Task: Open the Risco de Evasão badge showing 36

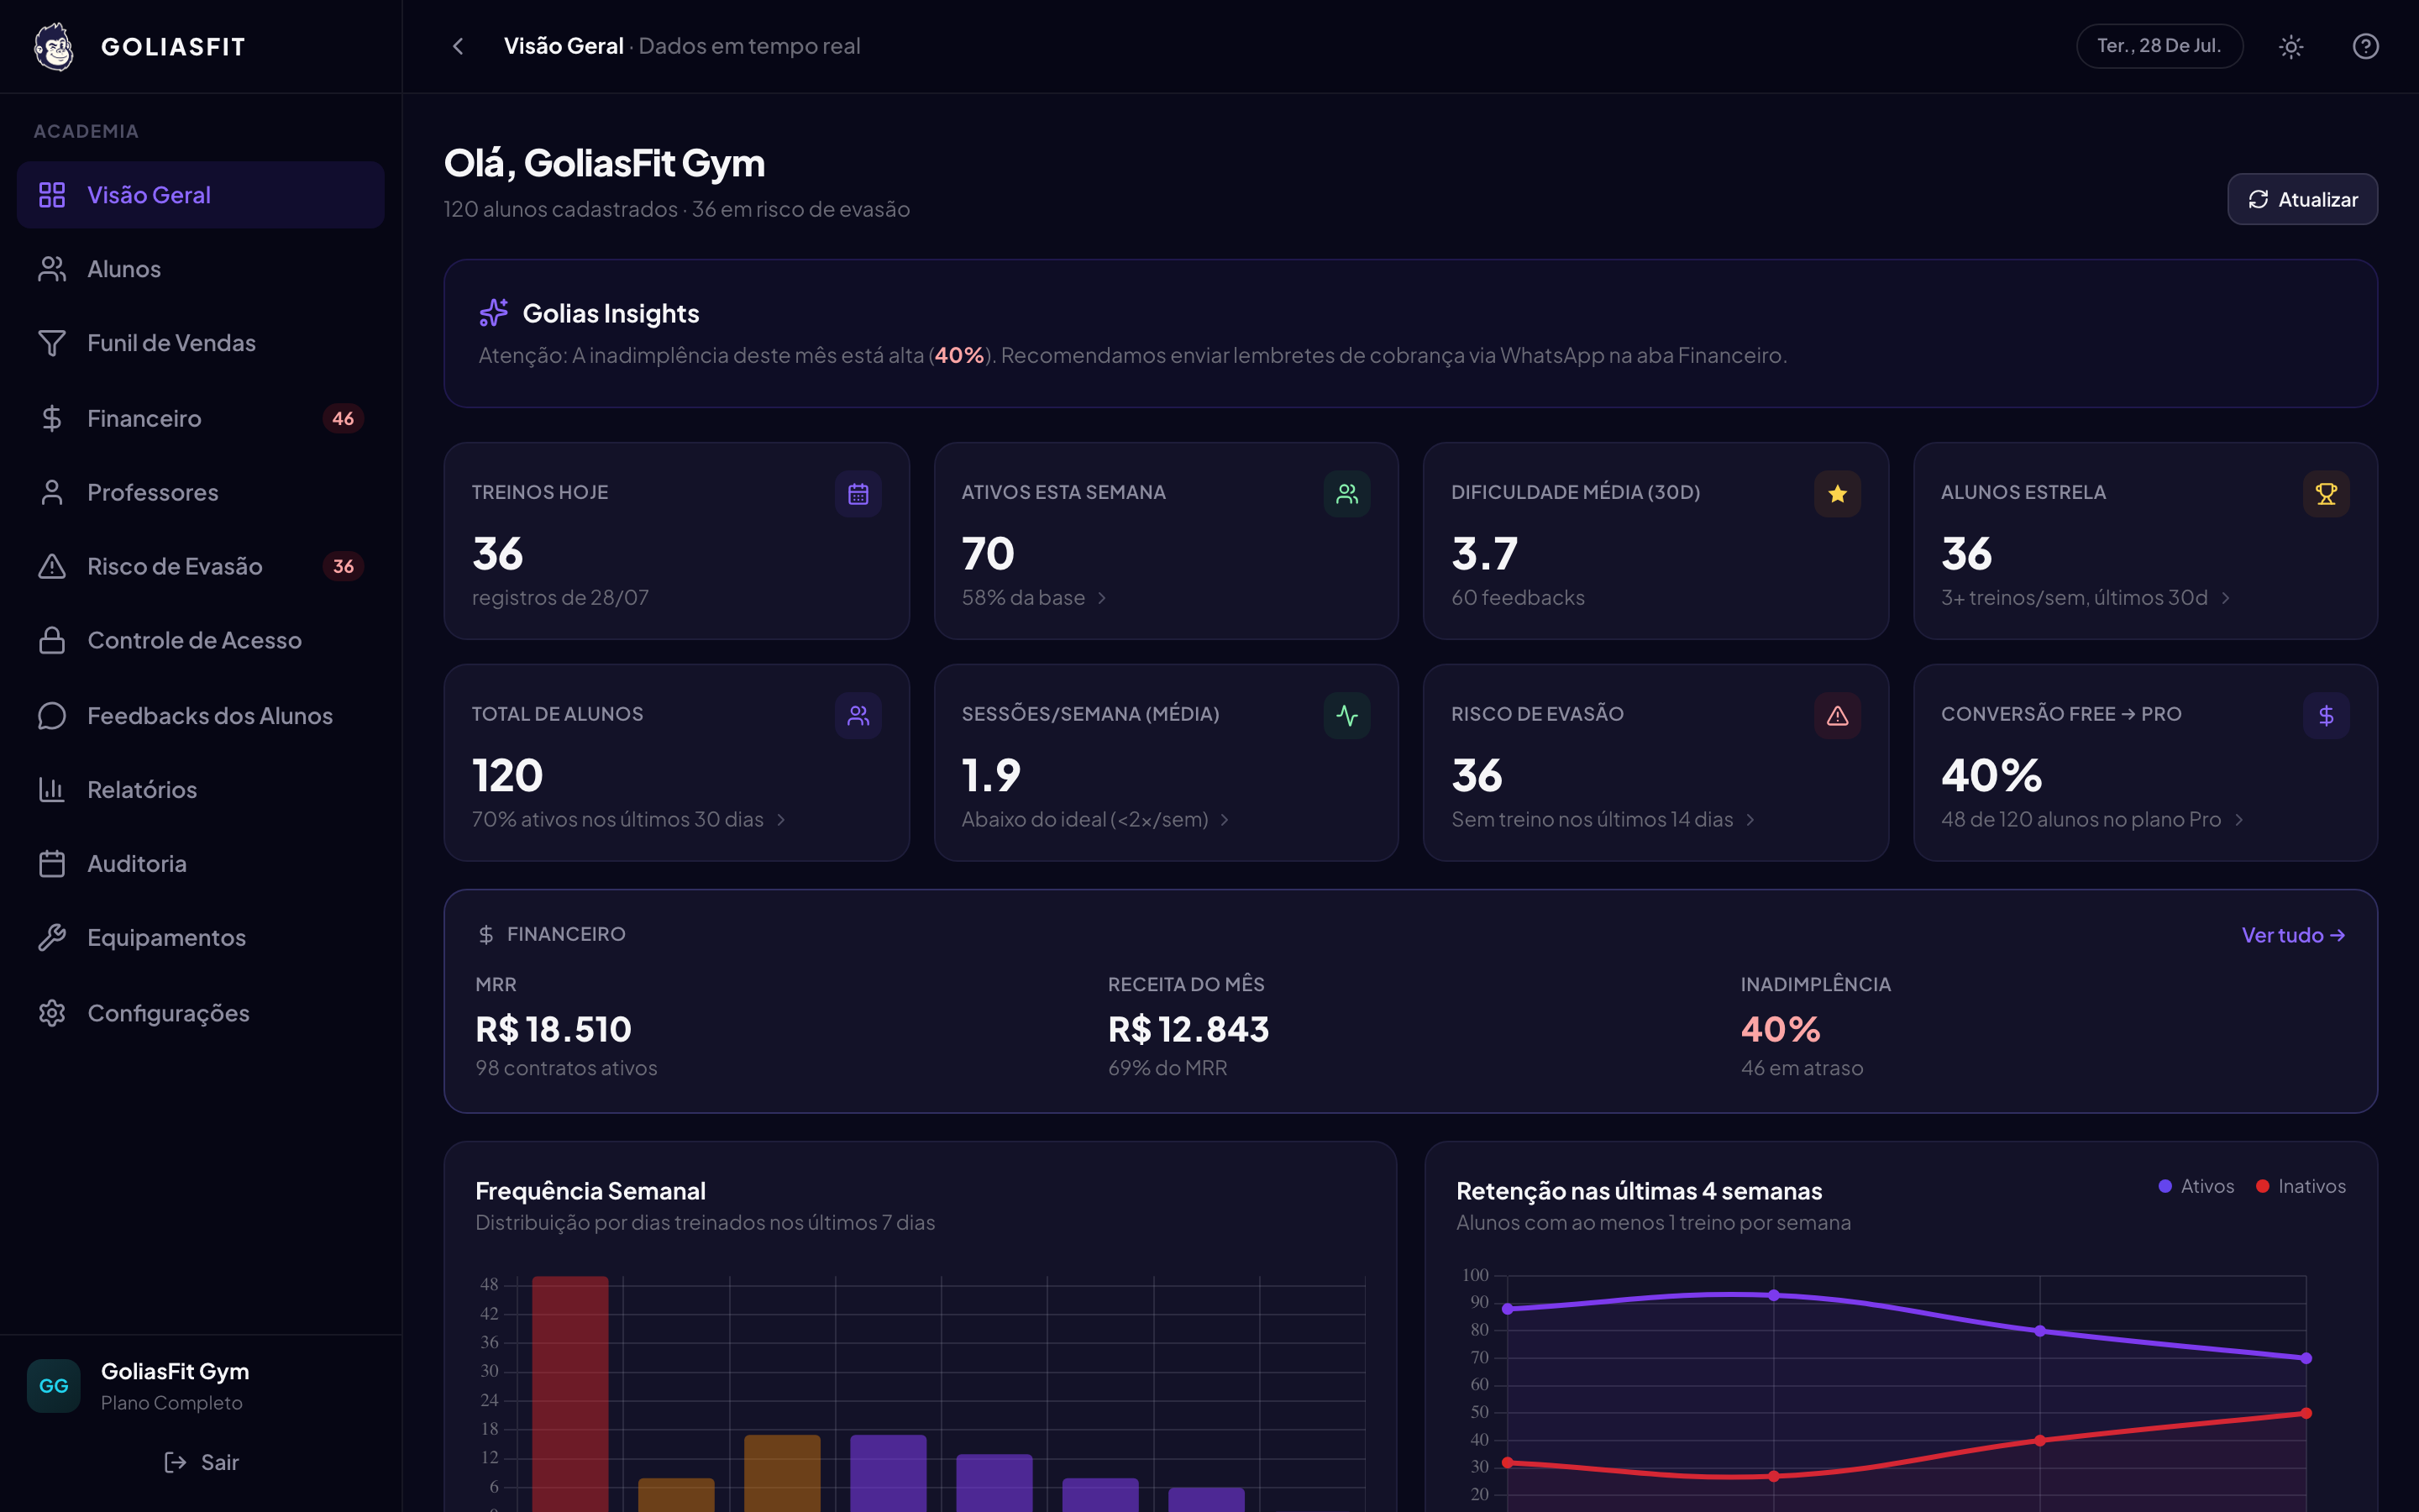Action: pos(343,566)
